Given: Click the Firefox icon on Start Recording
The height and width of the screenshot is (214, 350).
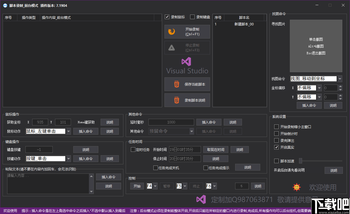Looking at the screenshot, I should (172, 32).
